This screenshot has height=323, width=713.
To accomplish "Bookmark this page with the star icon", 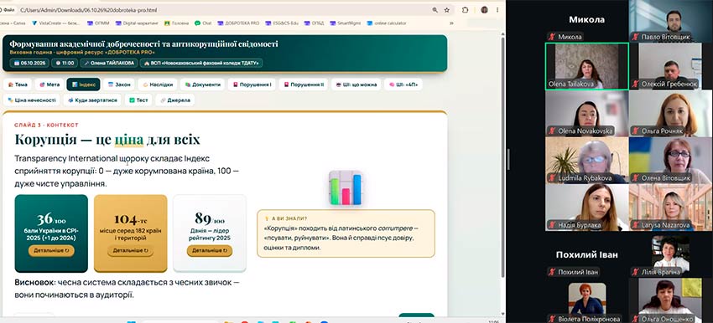I will point(446,10).
